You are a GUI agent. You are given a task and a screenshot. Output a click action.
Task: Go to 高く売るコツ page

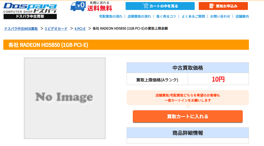pos(166,16)
